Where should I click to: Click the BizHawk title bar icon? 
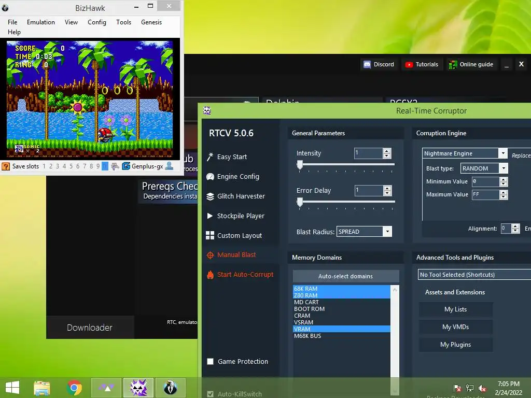5,7
